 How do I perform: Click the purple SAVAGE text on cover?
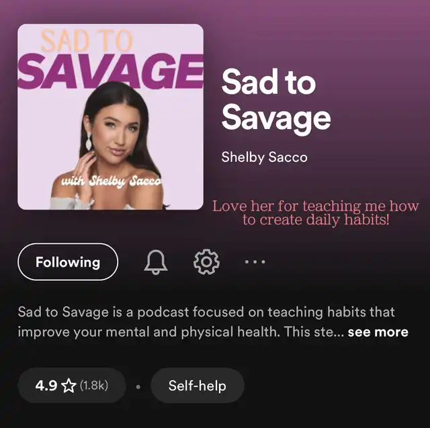click(x=110, y=72)
